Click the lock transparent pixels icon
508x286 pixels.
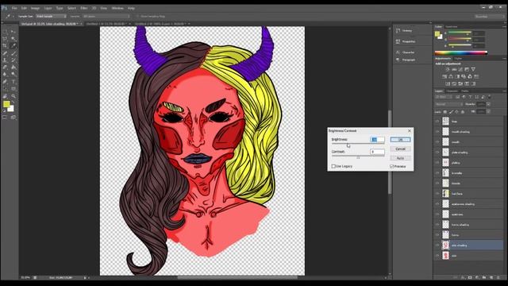pos(444,112)
